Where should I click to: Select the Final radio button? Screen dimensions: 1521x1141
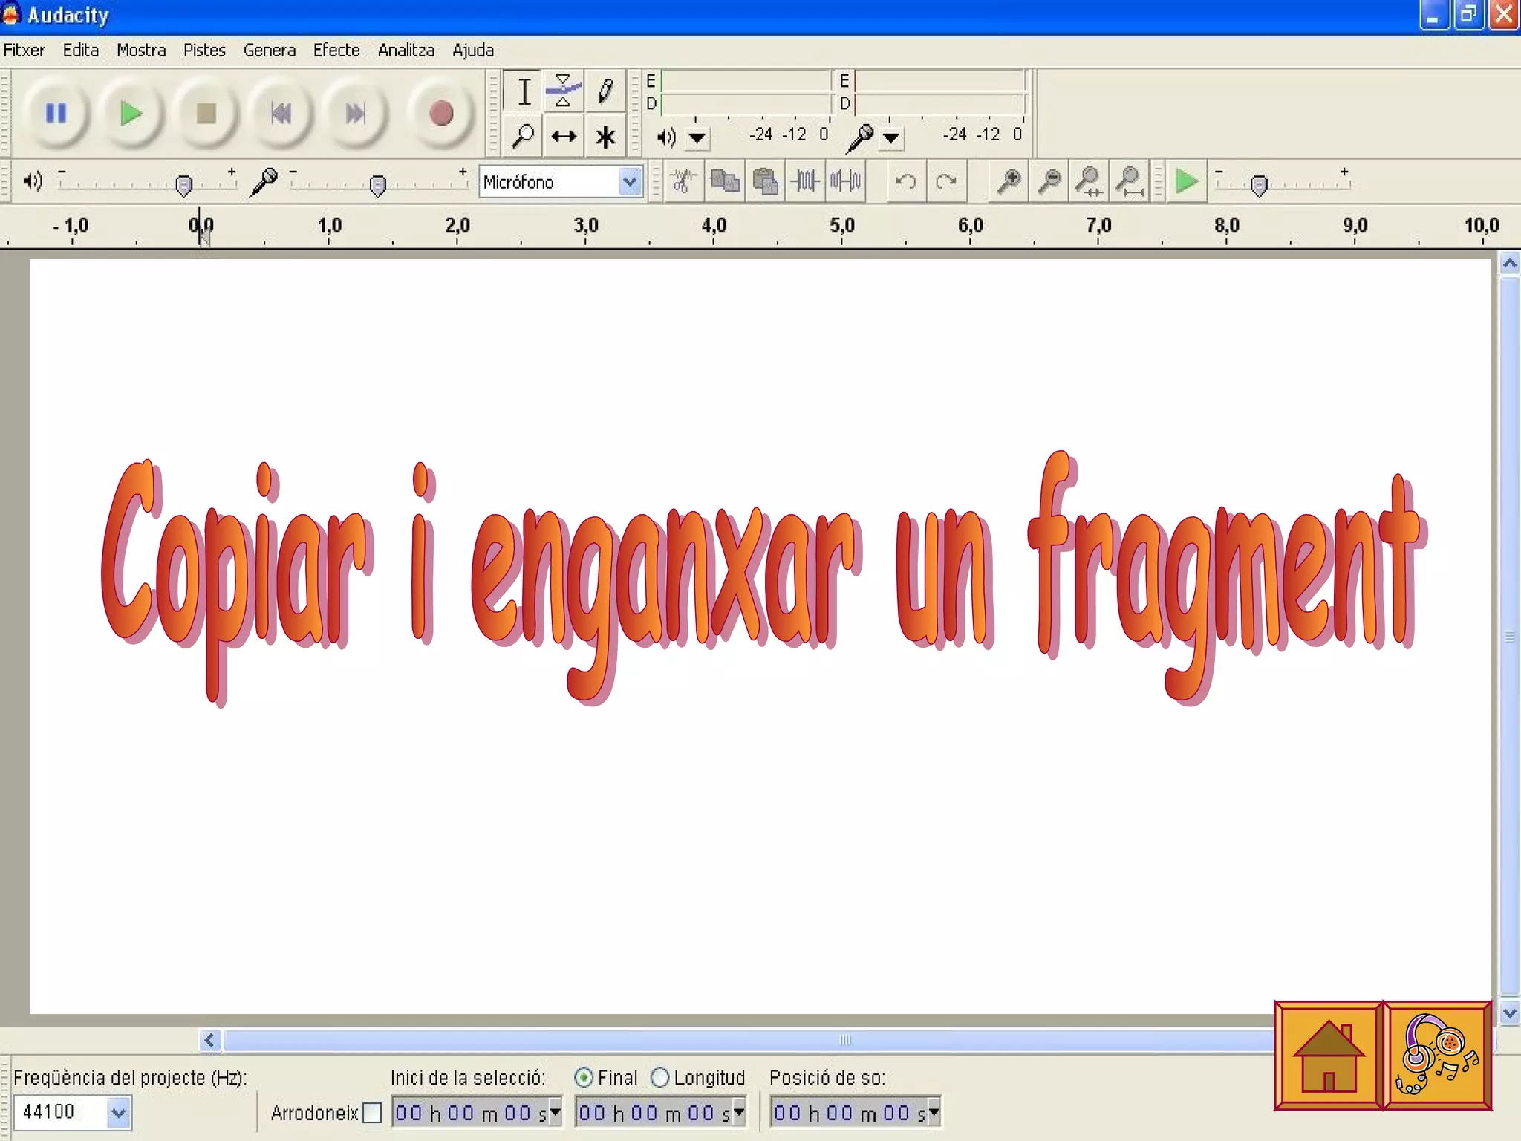click(x=584, y=1077)
